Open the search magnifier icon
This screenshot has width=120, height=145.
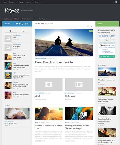tap(116, 2)
